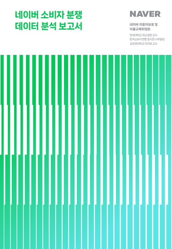
Task: Click text '네이버 이용자보호 및'
Action: tap(143, 25)
